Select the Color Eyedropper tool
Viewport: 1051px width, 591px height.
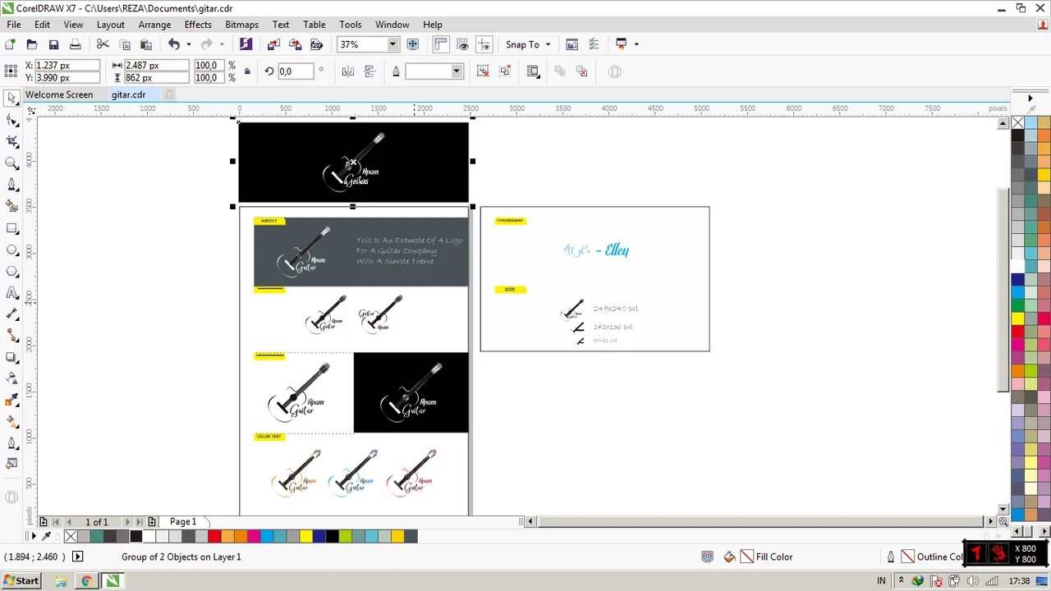[x=11, y=401]
